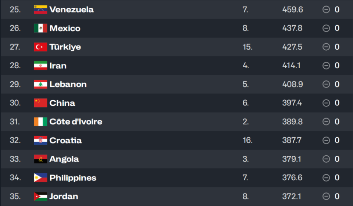This screenshot has height=206, width=353.
Task: Click the Lebanon flag icon
Action: pyautogui.click(x=40, y=84)
